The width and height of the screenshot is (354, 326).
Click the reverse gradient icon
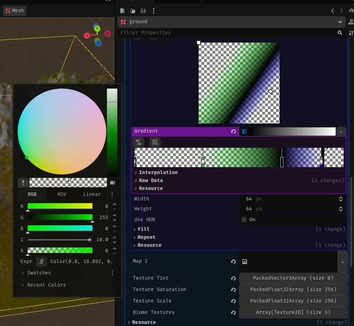click(x=138, y=142)
